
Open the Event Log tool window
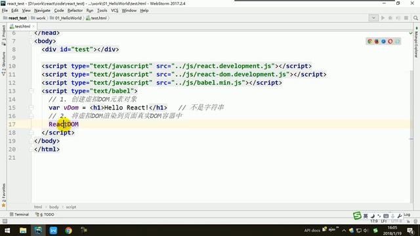(407, 214)
